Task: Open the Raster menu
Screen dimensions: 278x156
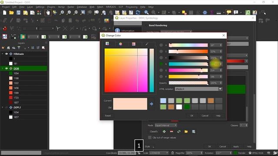Action: [71, 7]
